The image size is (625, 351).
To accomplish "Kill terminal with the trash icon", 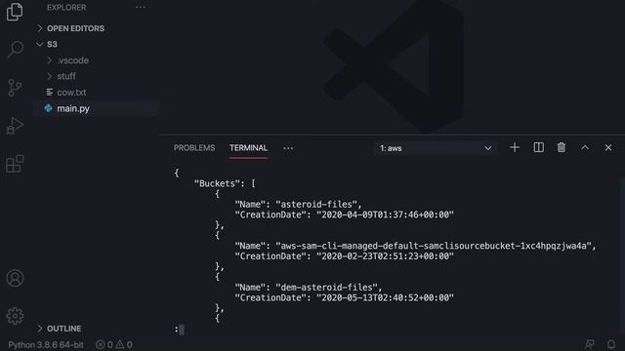I will (x=562, y=147).
